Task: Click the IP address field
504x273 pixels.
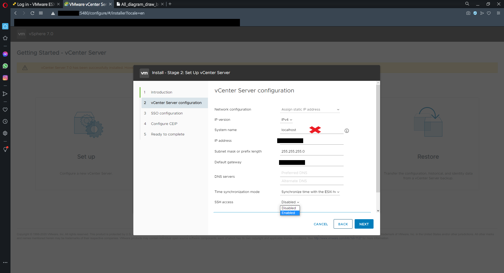Action: click(312, 141)
